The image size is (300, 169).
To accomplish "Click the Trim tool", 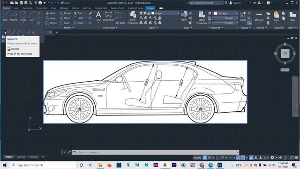I will 78,13.
